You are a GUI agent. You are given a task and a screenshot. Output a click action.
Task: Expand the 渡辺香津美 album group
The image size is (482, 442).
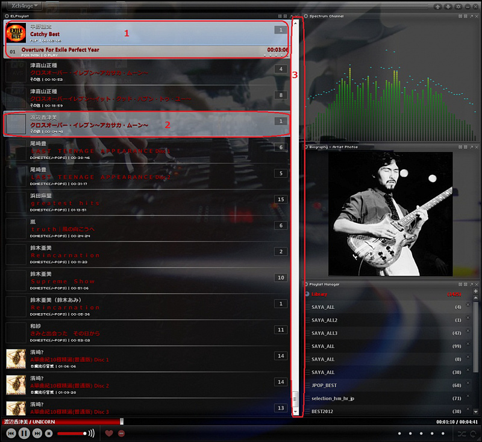tap(147, 125)
